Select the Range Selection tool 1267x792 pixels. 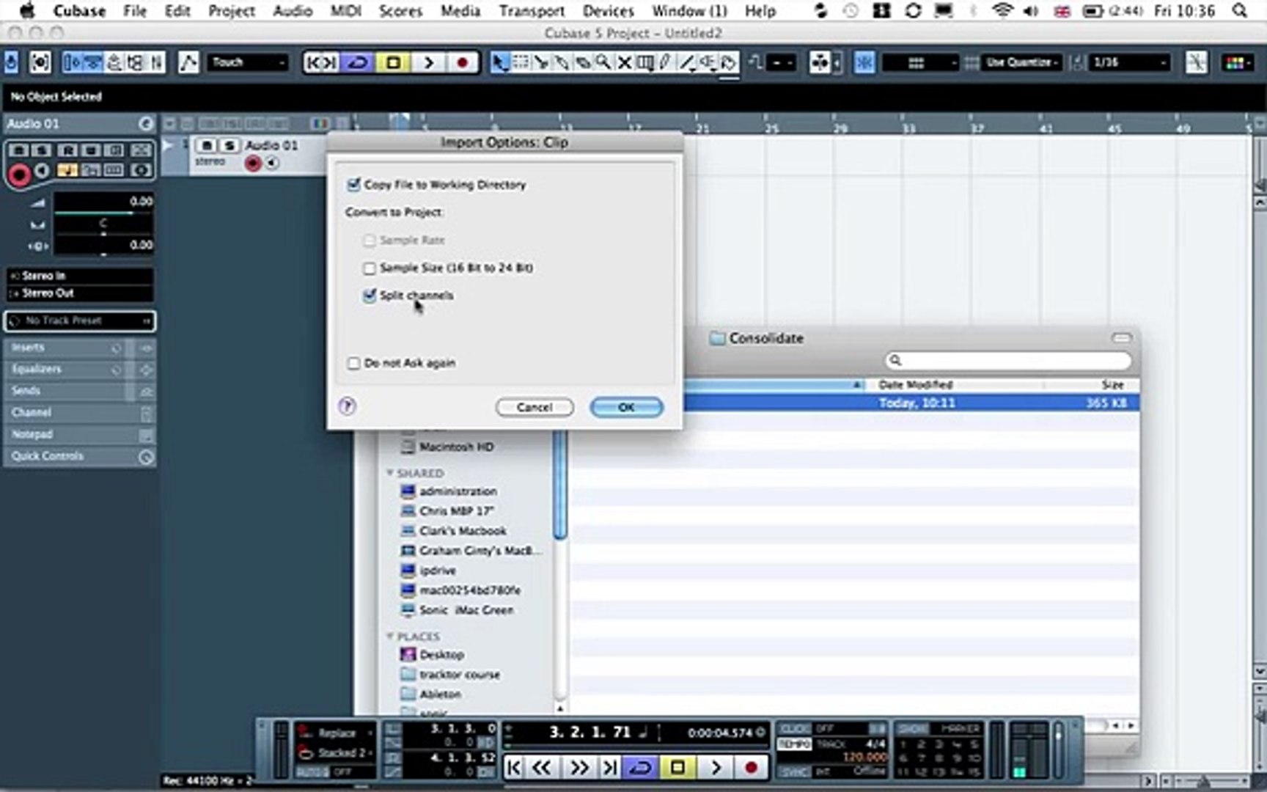tap(521, 62)
